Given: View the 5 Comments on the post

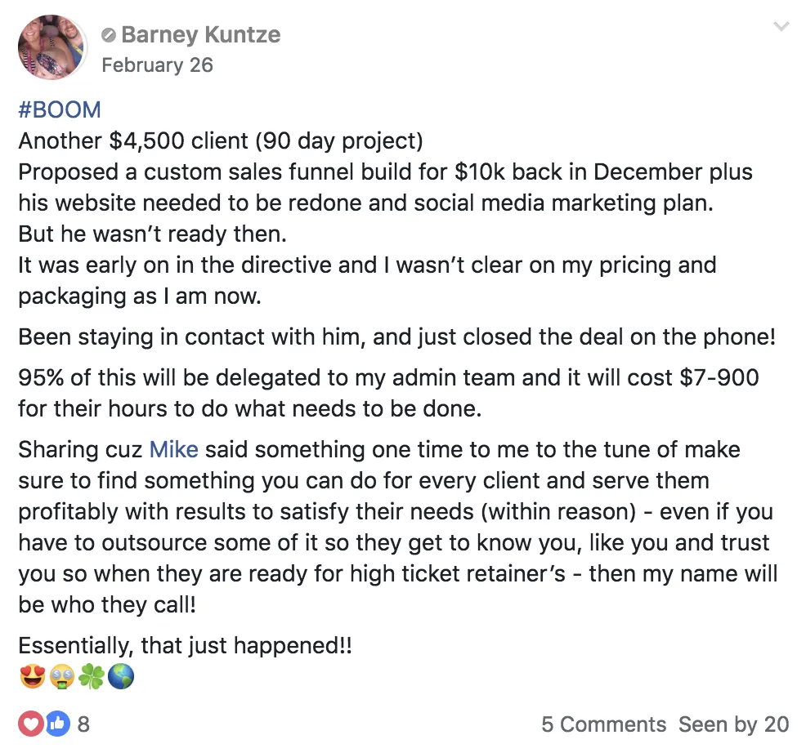Looking at the screenshot, I should 603,724.
